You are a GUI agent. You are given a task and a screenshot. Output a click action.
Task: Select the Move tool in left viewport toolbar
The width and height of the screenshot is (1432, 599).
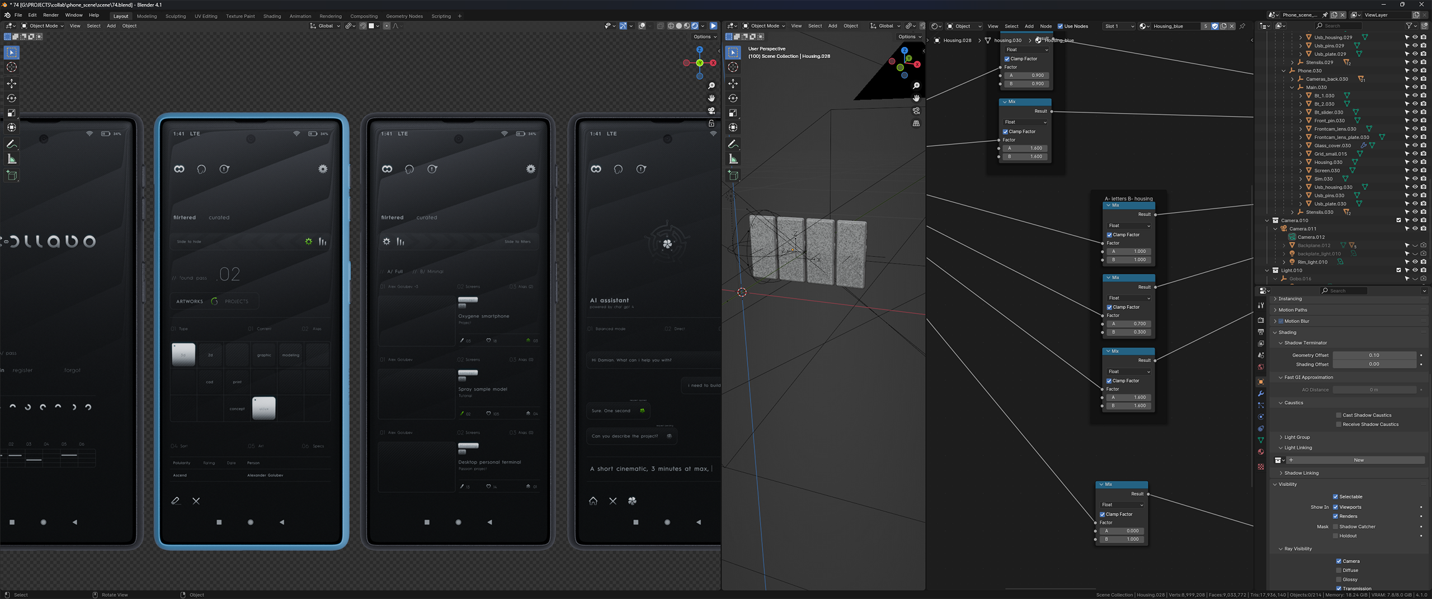point(12,83)
